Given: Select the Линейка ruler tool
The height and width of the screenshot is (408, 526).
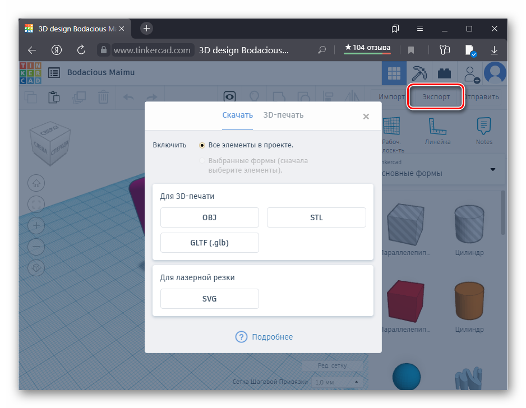Looking at the screenshot, I should (x=437, y=128).
